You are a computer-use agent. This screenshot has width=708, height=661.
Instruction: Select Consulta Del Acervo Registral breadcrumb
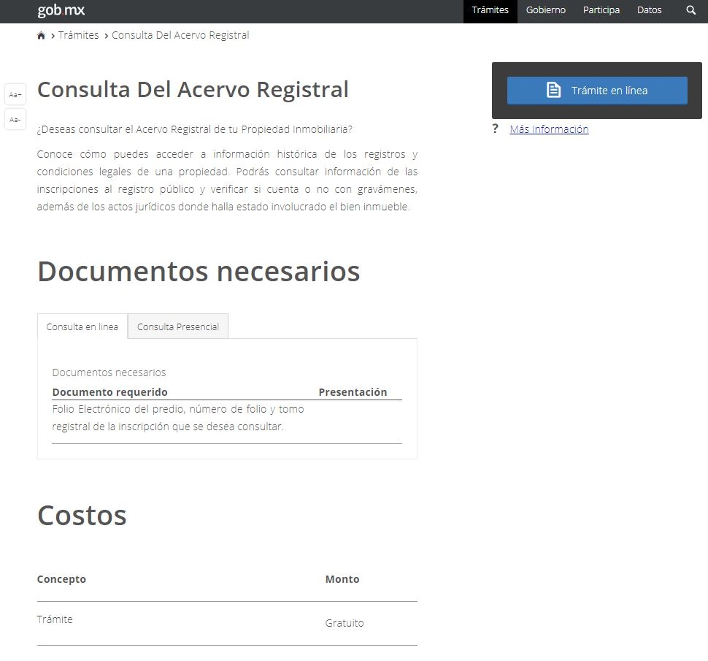pyautogui.click(x=180, y=34)
